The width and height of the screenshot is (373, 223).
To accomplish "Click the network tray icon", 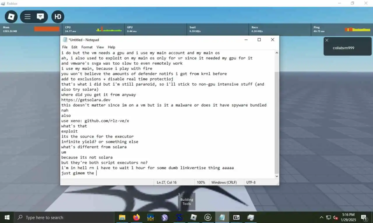I will [329, 217].
